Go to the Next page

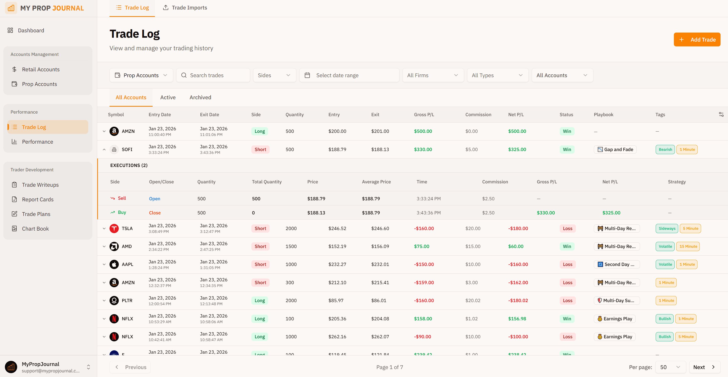(705, 367)
